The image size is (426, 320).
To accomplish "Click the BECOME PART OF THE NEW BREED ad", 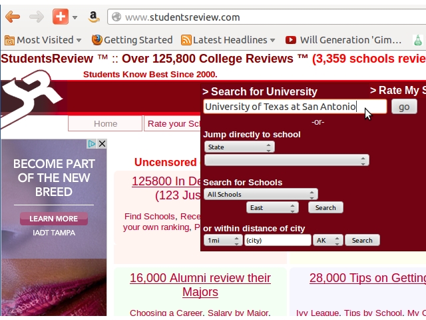I will pos(54,178).
